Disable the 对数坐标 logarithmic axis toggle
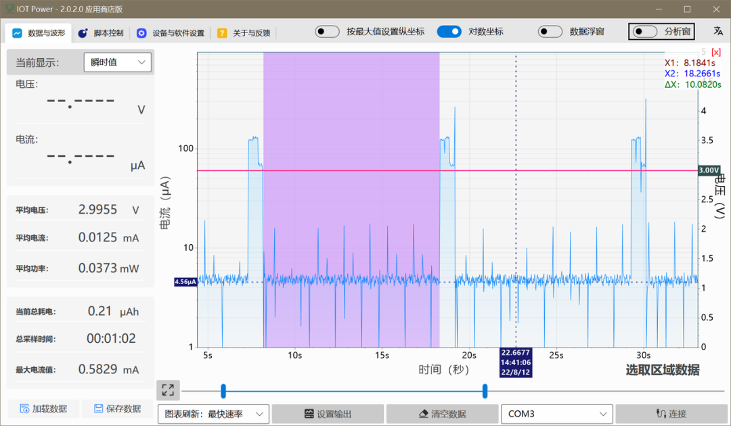The width and height of the screenshot is (731, 426). click(x=449, y=31)
